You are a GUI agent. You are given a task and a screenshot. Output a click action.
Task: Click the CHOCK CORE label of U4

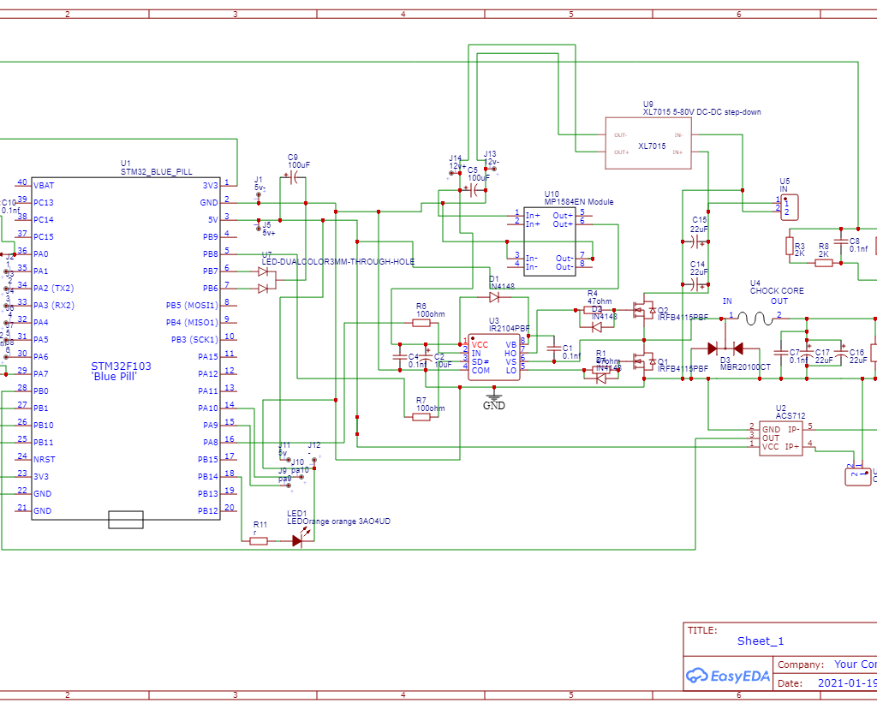pyautogui.click(x=777, y=291)
